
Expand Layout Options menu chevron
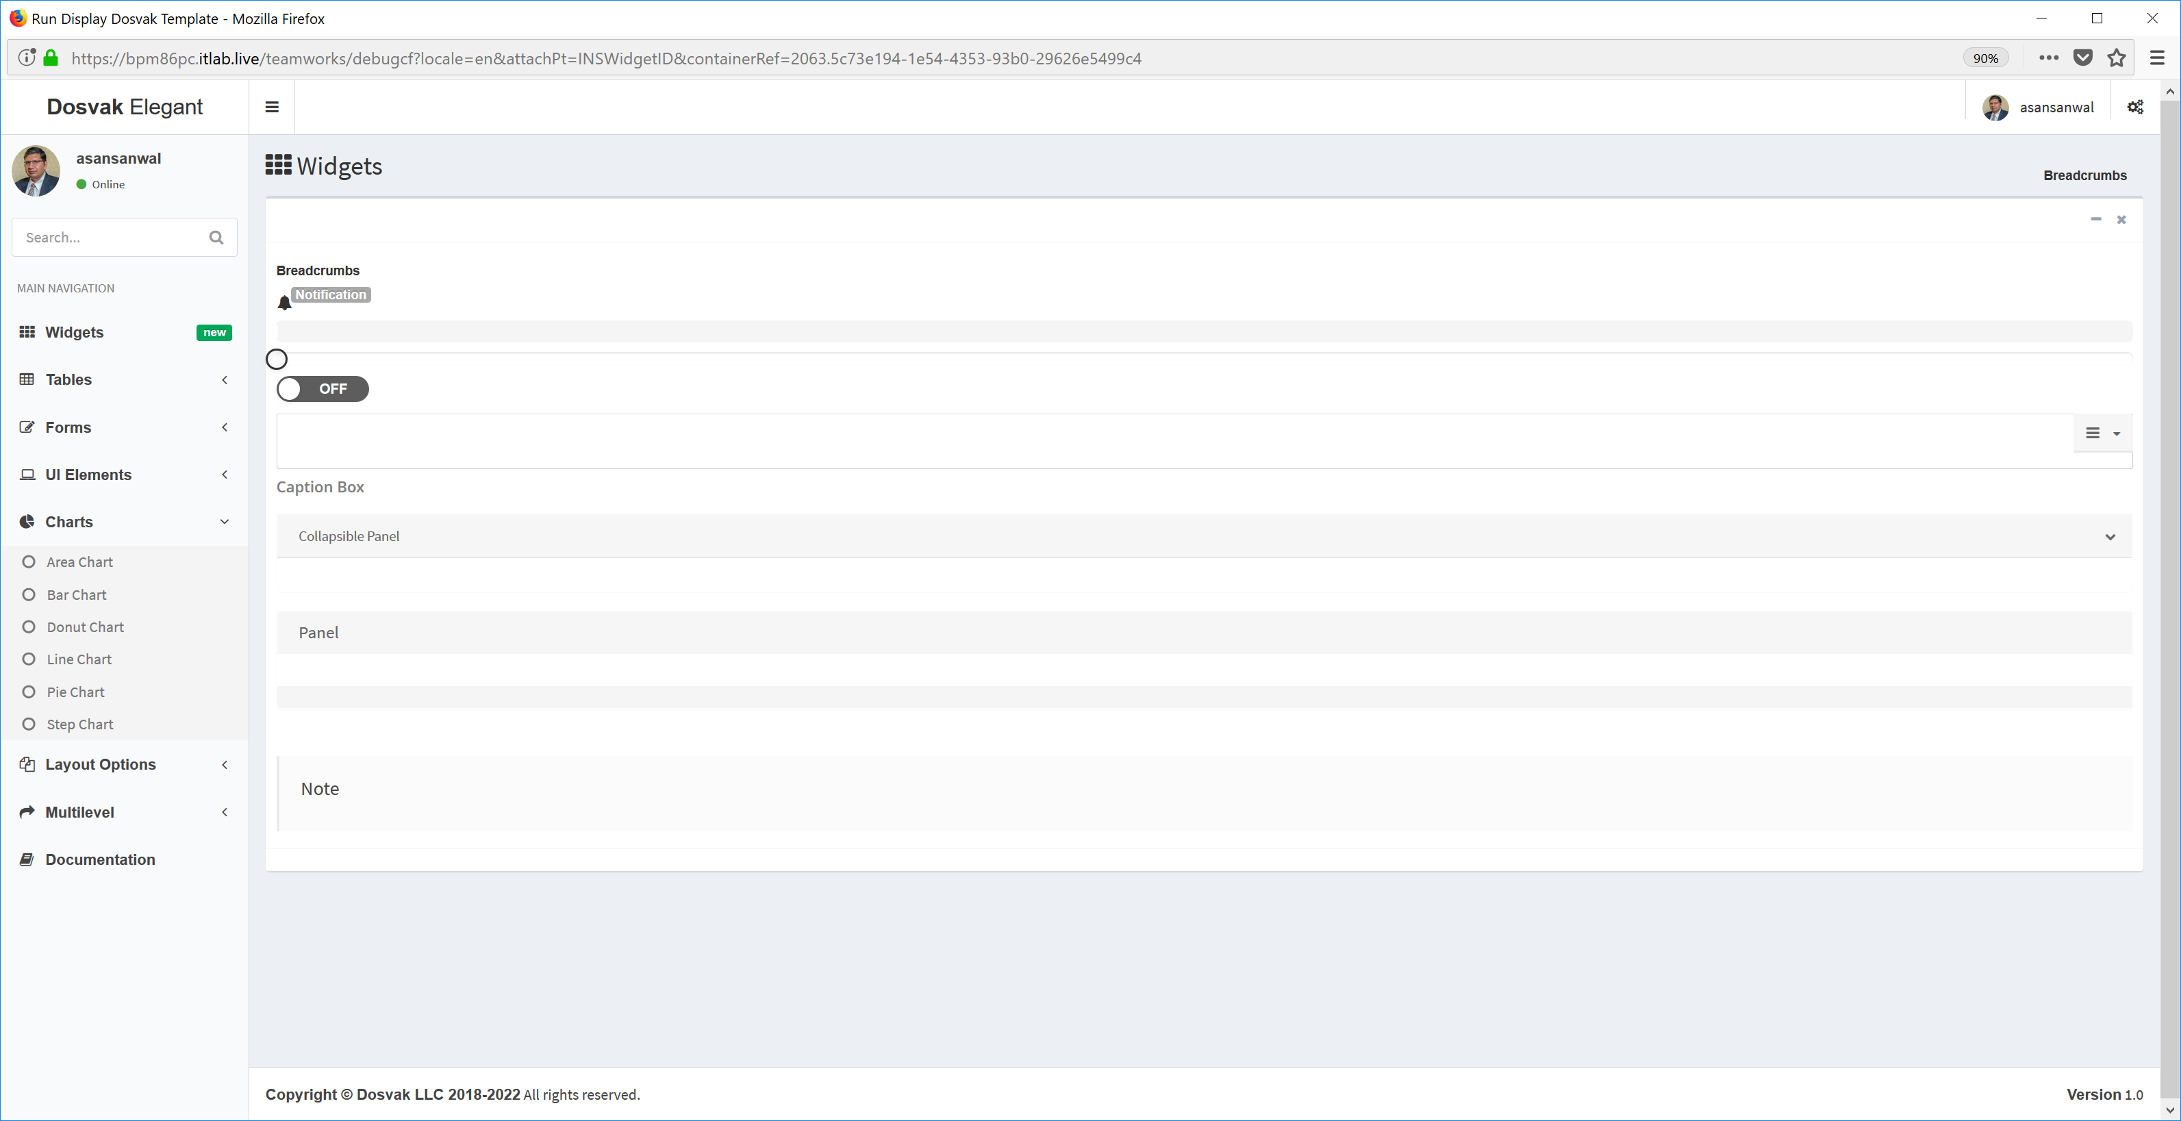point(225,764)
